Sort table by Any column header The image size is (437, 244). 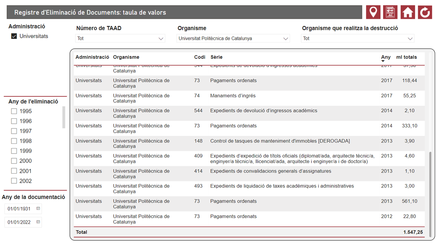point(386,57)
